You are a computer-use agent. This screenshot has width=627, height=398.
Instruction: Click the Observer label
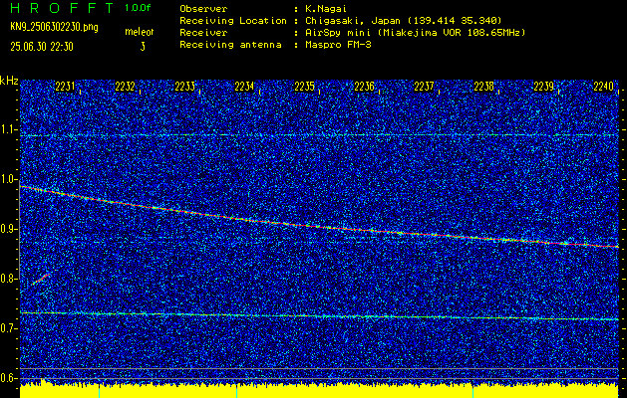pos(203,8)
